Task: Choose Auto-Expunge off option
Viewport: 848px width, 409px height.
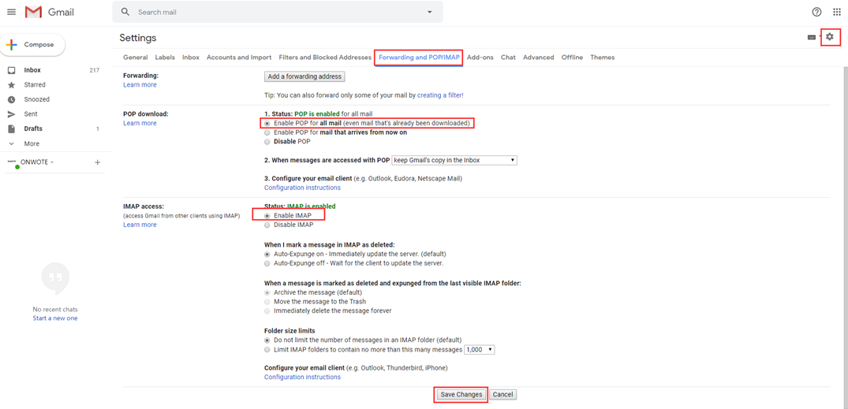Action: click(x=267, y=264)
